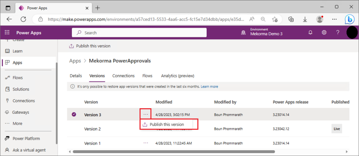Screen dimensions: 359x156
Task: Switch to the Connections tab
Action: coord(123,76)
